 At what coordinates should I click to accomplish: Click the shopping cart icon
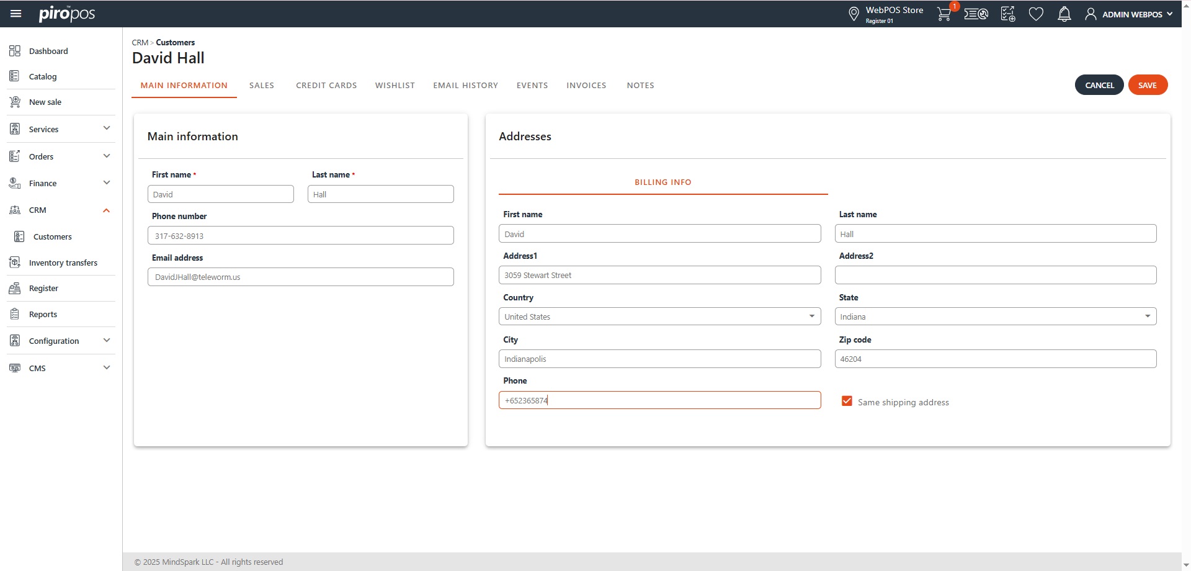point(943,14)
